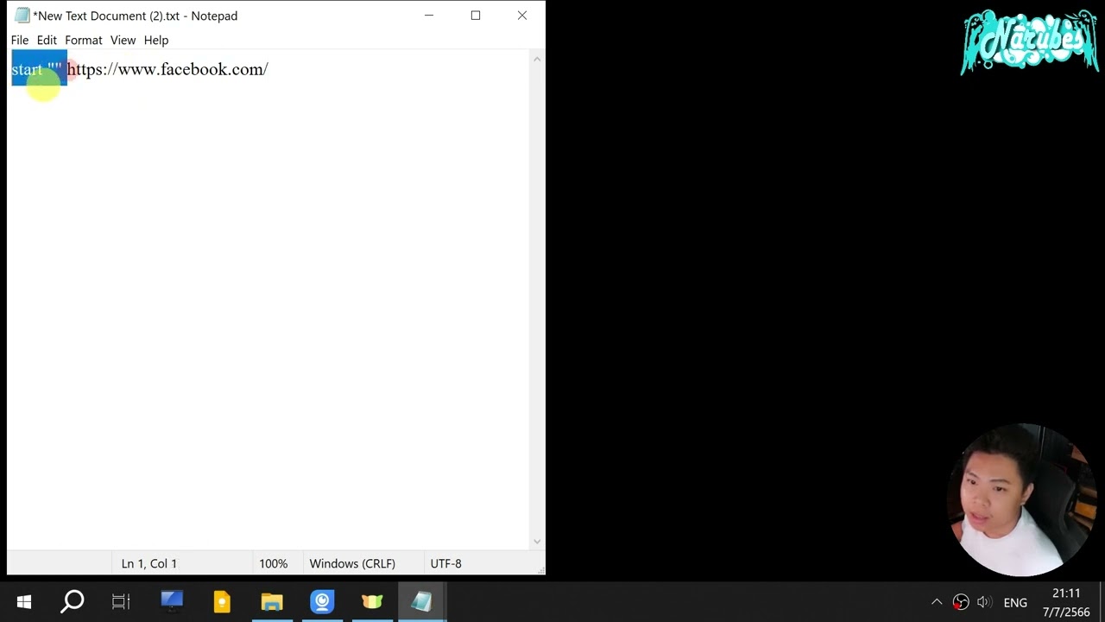The height and width of the screenshot is (622, 1105).
Task: Open the Help menu
Action: (156, 41)
